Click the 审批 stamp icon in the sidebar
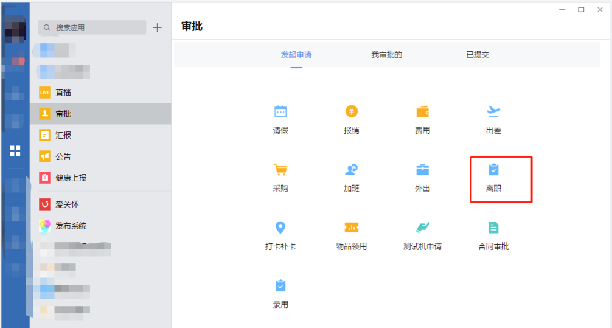This screenshot has height=328, width=612. tap(45, 114)
